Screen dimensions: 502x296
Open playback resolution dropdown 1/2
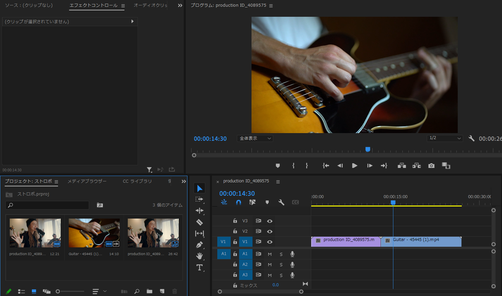click(x=445, y=138)
